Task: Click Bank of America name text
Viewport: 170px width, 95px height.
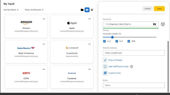Action: click(26, 53)
